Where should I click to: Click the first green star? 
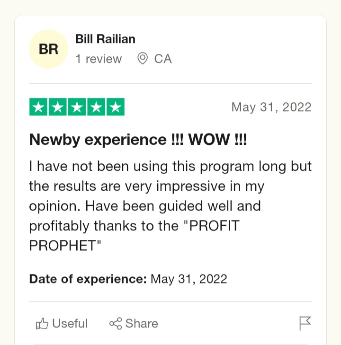tap(38, 107)
